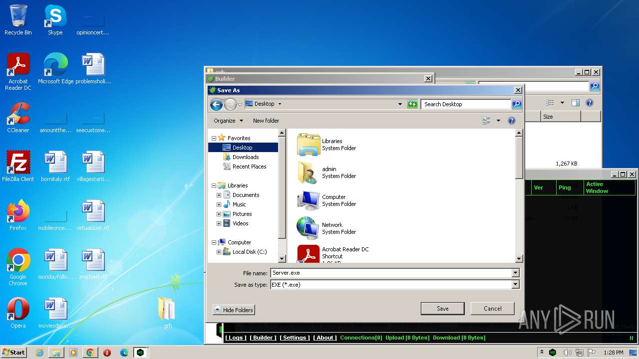This screenshot has height=359, width=639.
Task: Open the Save as type dropdown
Action: coord(515,285)
